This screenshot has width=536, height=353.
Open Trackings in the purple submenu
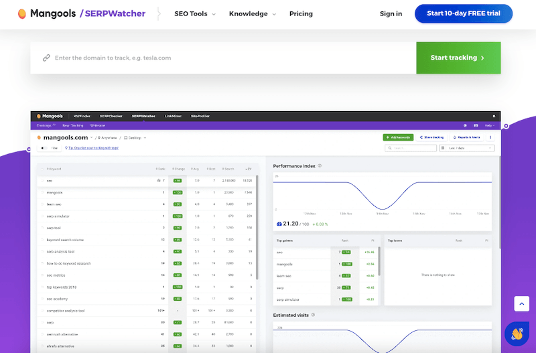tap(46, 125)
